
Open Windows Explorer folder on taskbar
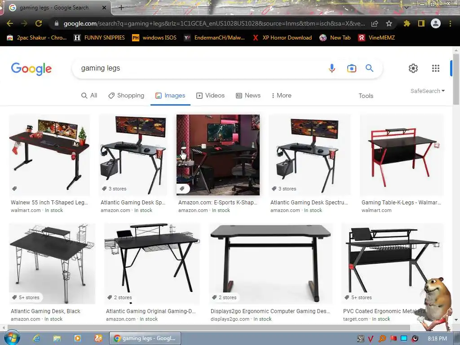(x=57, y=338)
